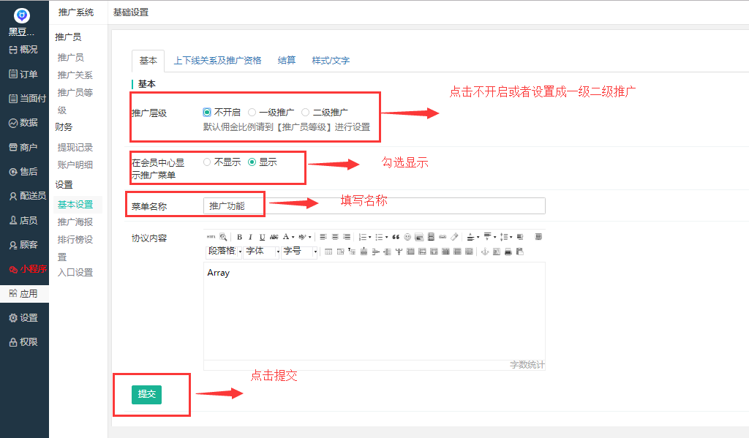749x438 pixels.
Task: Open 商户 merchants in sidebar
Action: (x=23, y=147)
